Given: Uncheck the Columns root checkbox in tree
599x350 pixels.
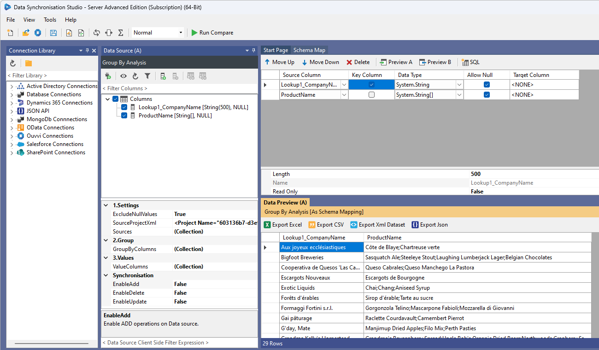Looking at the screenshot, I should (x=115, y=99).
